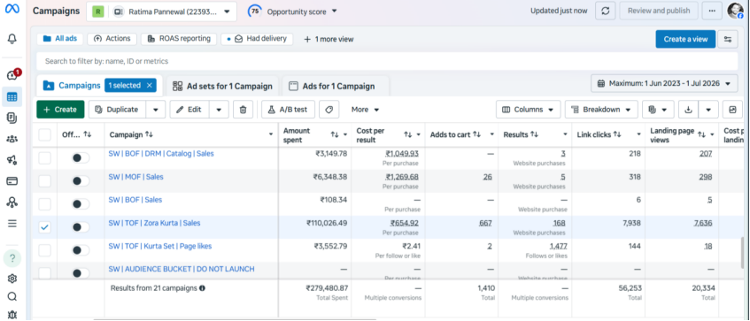Open the Edit dropdown arrow
750x321 pixels.
(x=219, y=110)
